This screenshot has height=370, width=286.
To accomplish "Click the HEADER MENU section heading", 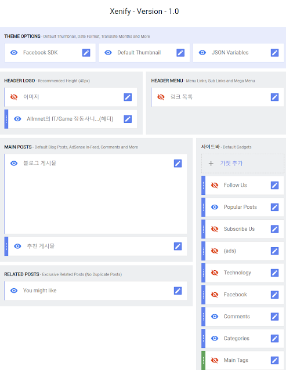I will tap(167, 81).
